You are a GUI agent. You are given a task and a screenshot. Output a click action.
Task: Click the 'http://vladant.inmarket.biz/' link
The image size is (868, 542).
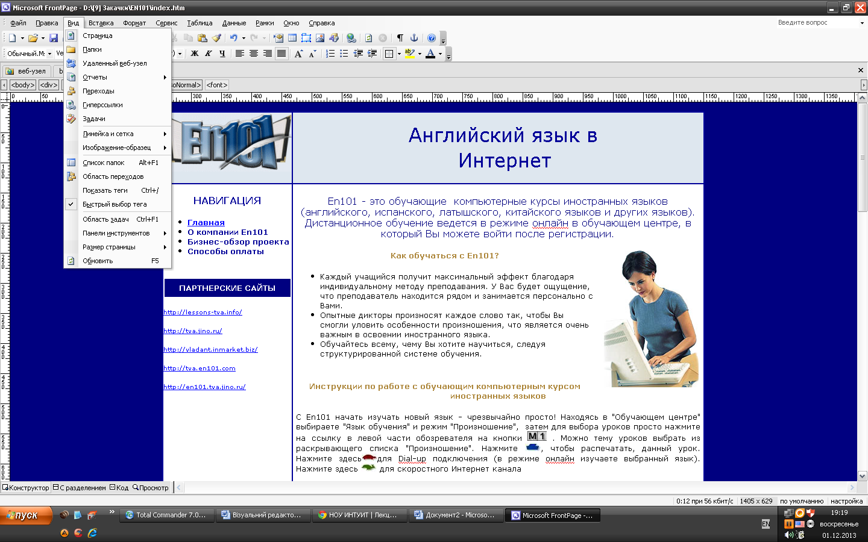(210, 349)
